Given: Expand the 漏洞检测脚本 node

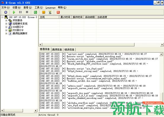Looking at the screenshot, I should [6, 34].
